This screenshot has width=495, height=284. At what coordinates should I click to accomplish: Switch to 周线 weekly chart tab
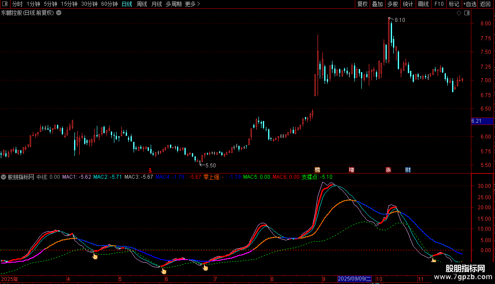[142, 4]
